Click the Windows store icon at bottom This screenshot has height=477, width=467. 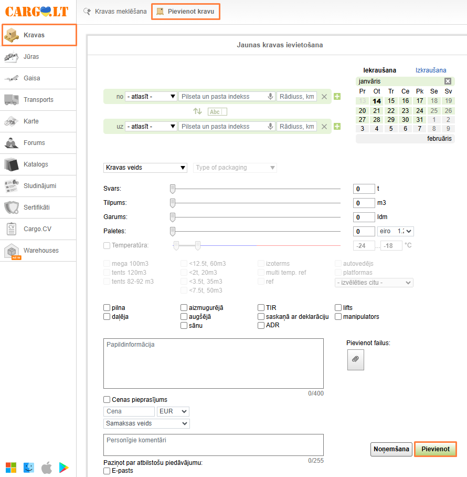(x=10, y=467)
